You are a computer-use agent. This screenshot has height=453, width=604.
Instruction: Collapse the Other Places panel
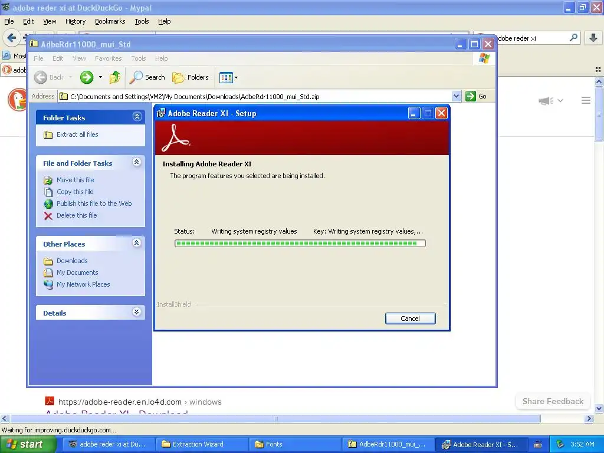[x=137, y=243]
